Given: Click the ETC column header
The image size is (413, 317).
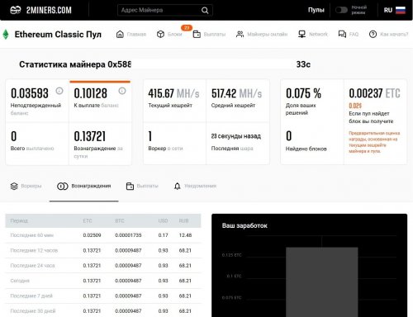Looking at the screenshot, I should pos(88,220).
